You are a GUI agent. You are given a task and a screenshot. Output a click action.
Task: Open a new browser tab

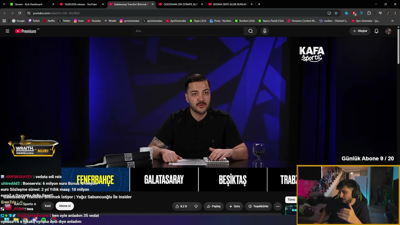tap(259, 4)
